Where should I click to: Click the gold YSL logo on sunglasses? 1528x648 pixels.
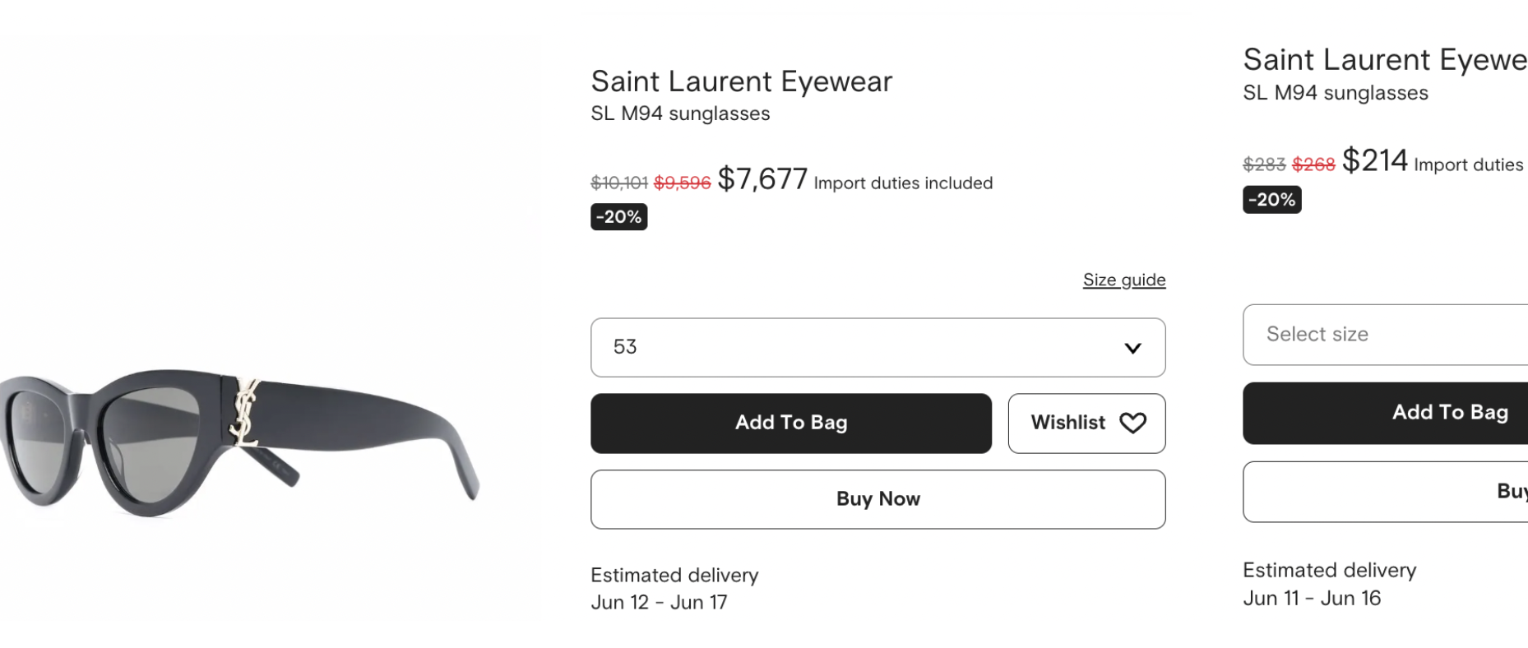click(x=244, y=412)
